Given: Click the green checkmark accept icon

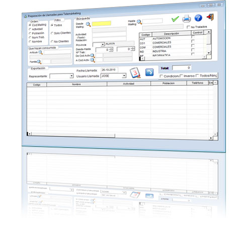Looking at the screenshot, I should [175, 19].
